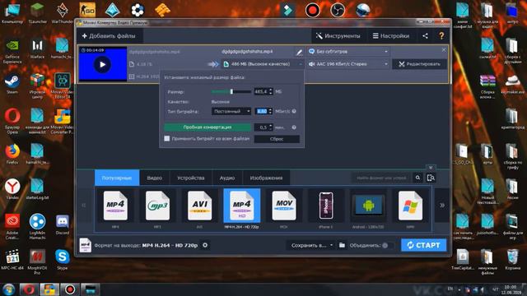Click the file size slider handle
Image resolution: width=527 pixels, height=296 pixels.
coord(231,91)
